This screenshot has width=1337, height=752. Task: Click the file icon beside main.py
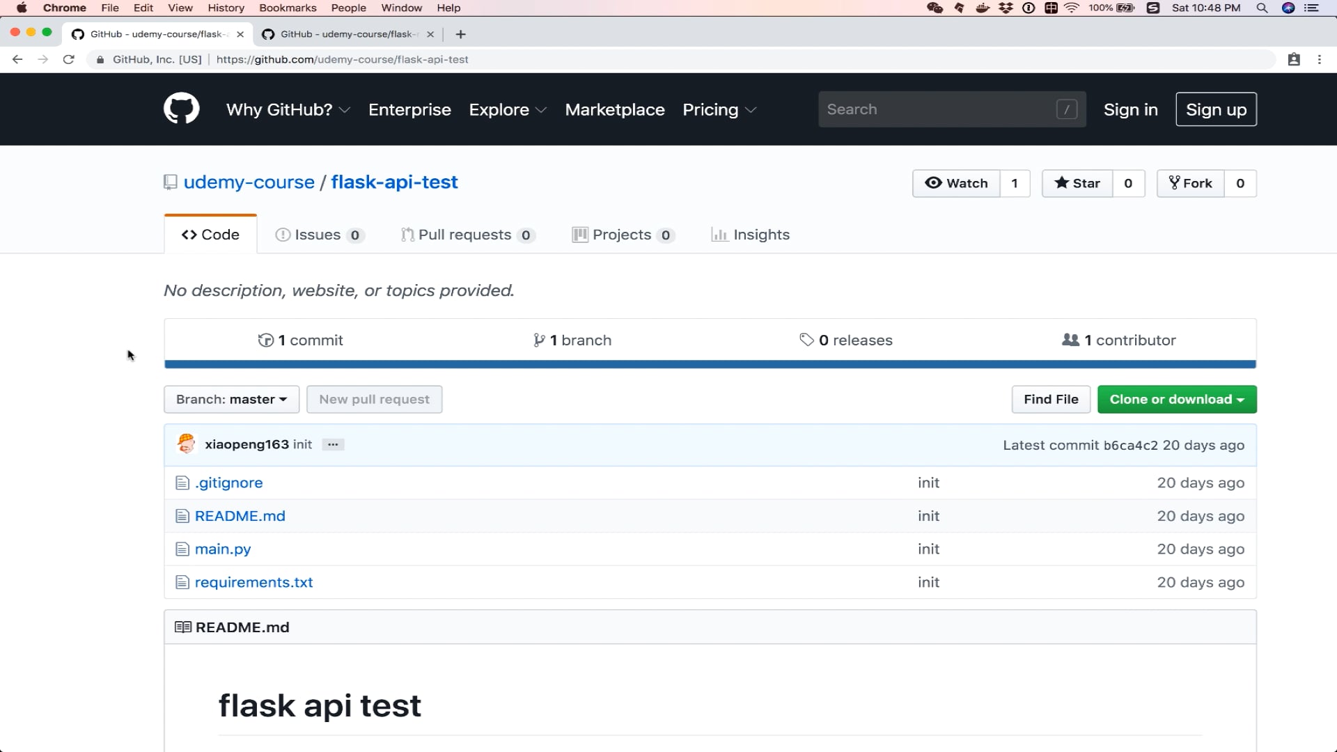pos(182,549)
